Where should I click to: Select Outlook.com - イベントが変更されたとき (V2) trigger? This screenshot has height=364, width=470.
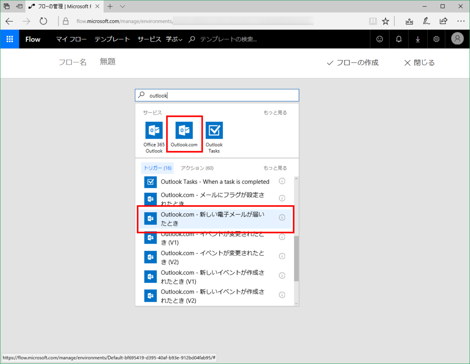215,257
